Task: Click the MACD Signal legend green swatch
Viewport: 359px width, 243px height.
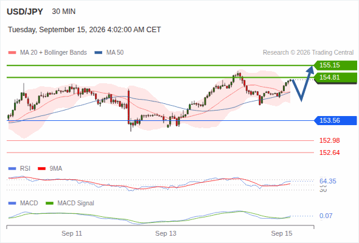Action: click(x=49, y=204)
